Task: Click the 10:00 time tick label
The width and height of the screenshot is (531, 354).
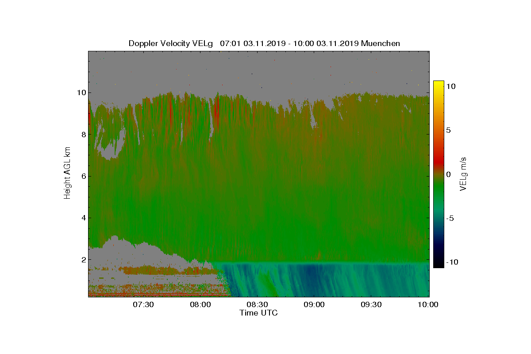Action: (x=428, y=305)
